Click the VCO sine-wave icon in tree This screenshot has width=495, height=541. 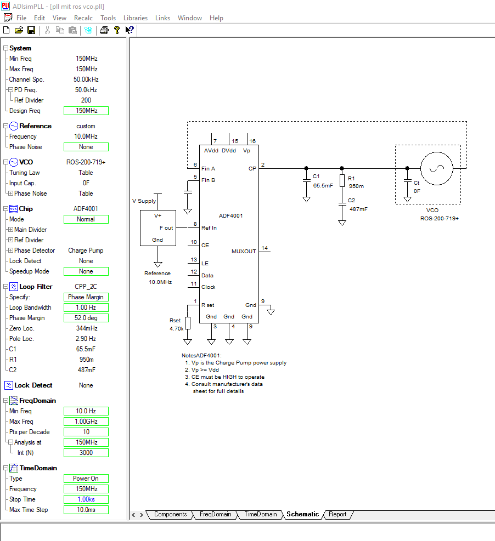[x=14, y=162]
